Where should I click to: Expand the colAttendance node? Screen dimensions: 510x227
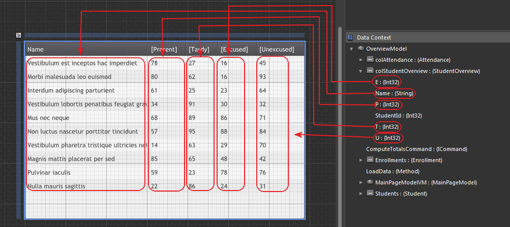coord(361,60)
